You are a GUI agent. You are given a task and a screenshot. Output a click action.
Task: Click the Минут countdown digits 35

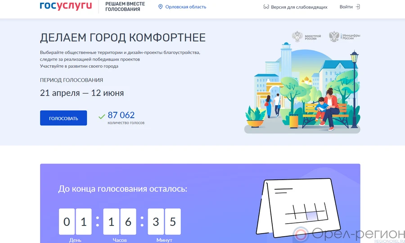[x=164, y=221]
